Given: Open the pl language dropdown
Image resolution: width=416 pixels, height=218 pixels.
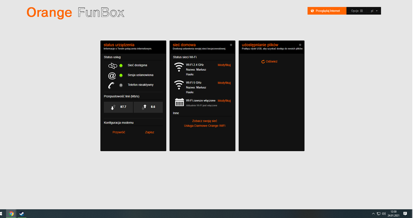Looking at the screenshot, I should coord(375,11).
